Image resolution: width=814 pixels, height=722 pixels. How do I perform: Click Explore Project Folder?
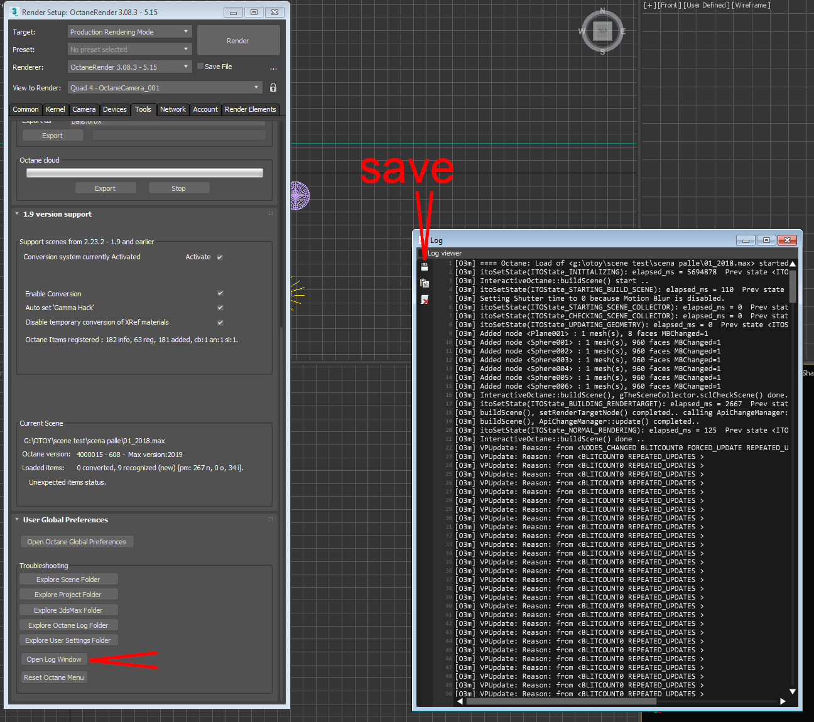68,595
